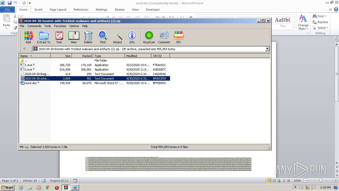
Task: Switch to the Word taskbar button
Action: point(75,188)
